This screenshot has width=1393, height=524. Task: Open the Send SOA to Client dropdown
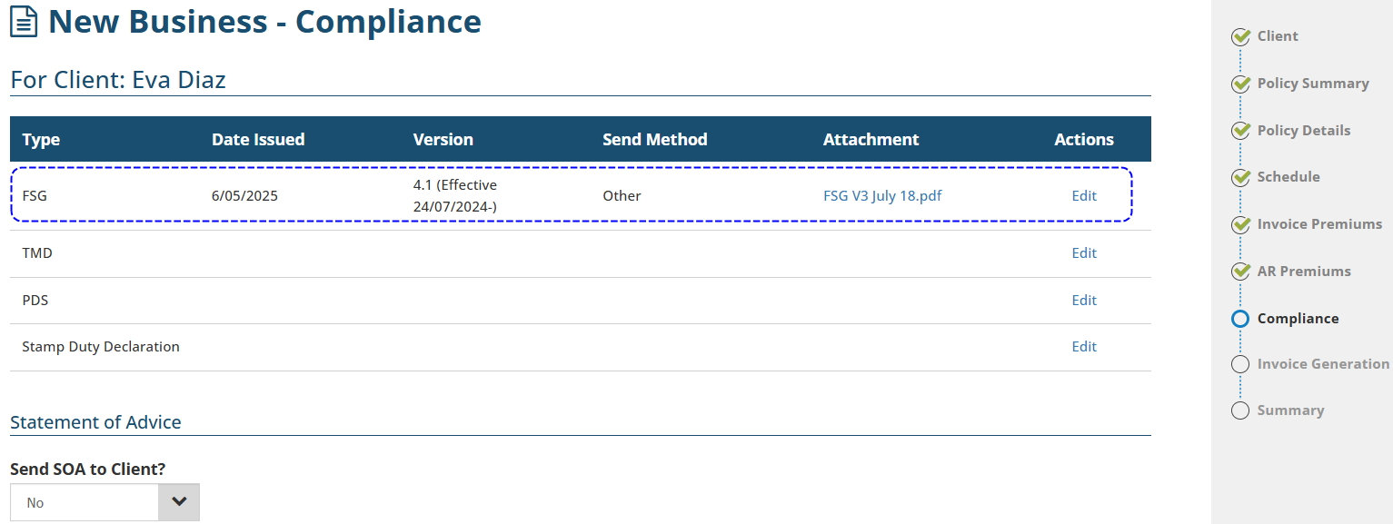pyautogui.click(x=104, y=502)
